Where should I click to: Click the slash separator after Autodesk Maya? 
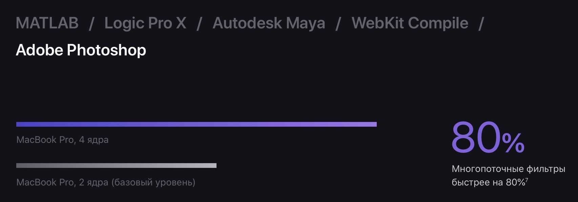point(338,24)
